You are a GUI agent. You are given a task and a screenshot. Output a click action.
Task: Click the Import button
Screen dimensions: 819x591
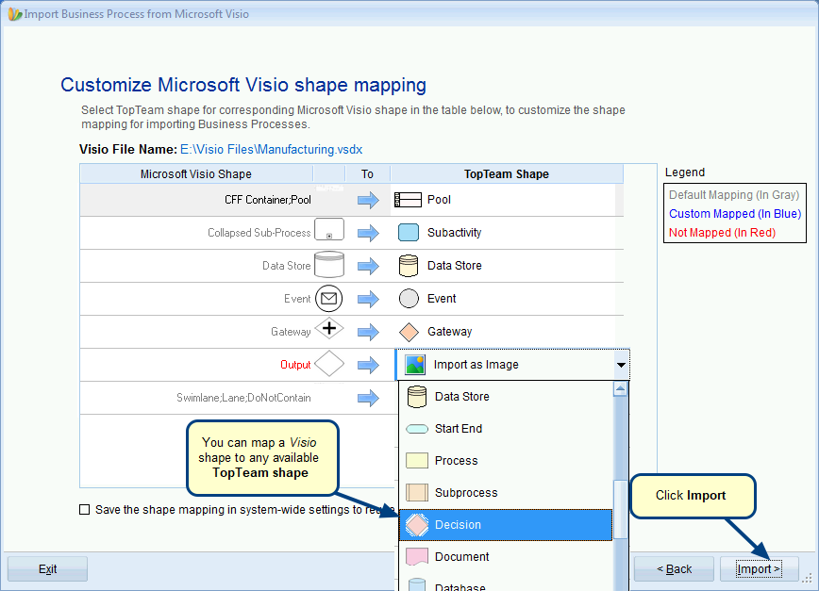coord(759,568)
